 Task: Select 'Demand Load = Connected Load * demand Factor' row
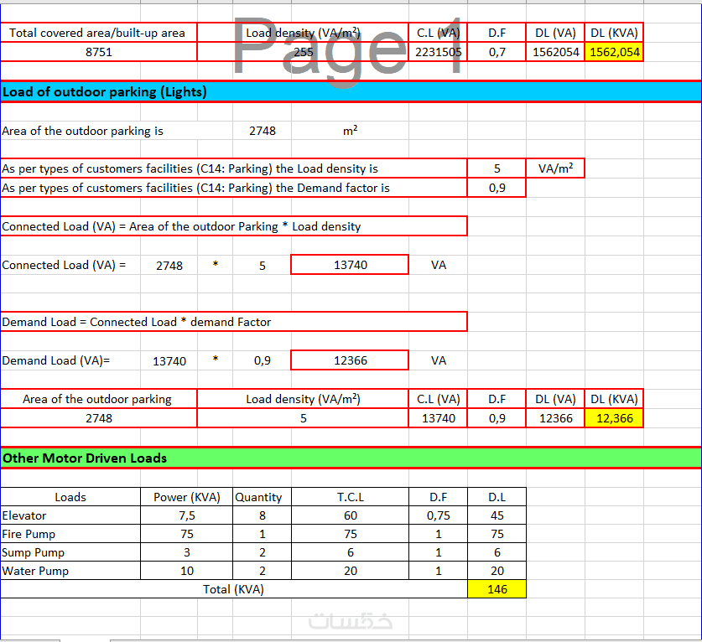point(234,322)
